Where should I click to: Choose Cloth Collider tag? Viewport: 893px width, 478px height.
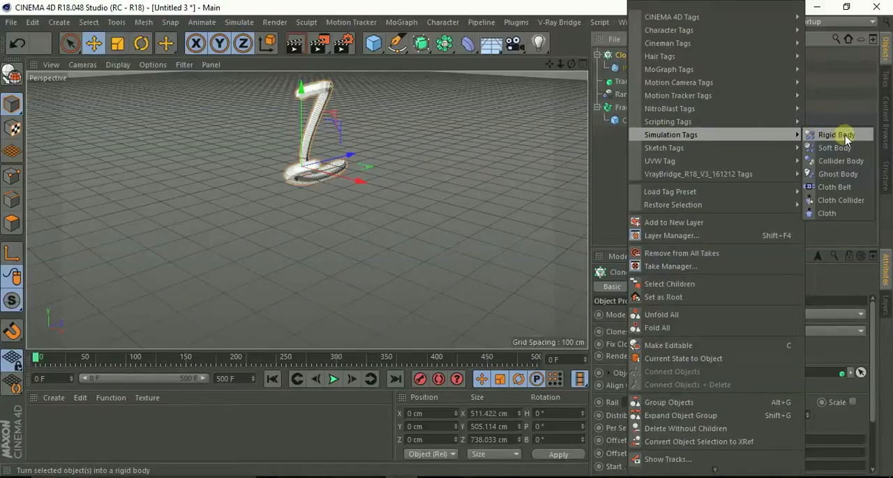tap(839, 200)
